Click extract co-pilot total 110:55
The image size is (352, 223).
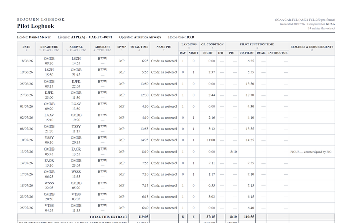[249, 217]
